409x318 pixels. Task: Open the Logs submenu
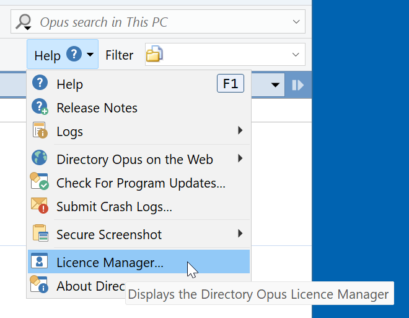coord(139,131)
